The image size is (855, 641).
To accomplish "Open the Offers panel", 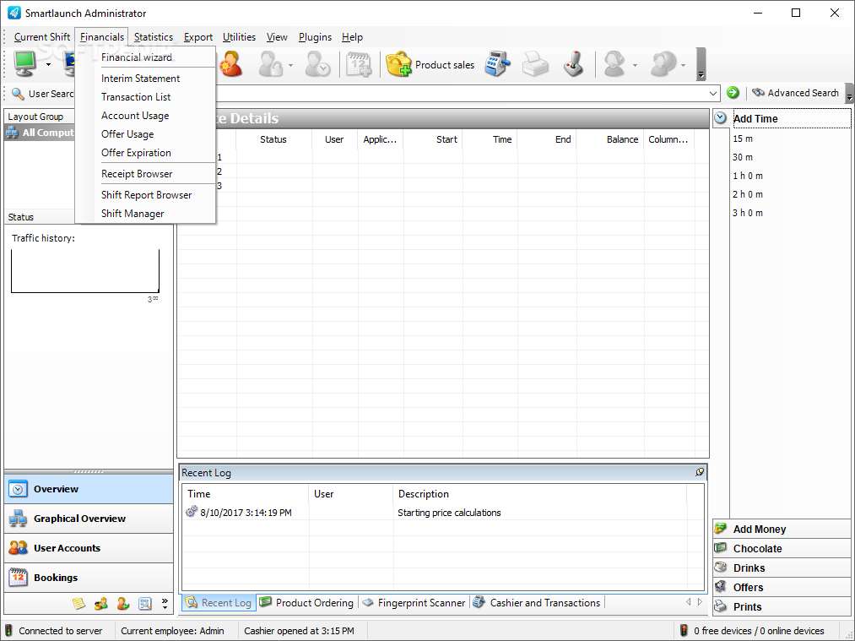I will [x=782, y=588].
